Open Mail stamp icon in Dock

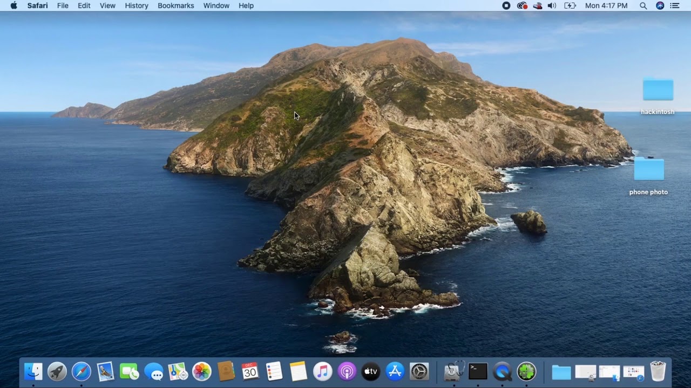pyautogui.click(x=105, y=371)
